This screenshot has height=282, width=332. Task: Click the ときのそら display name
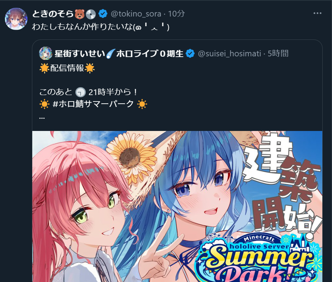[x=53, y=14]
